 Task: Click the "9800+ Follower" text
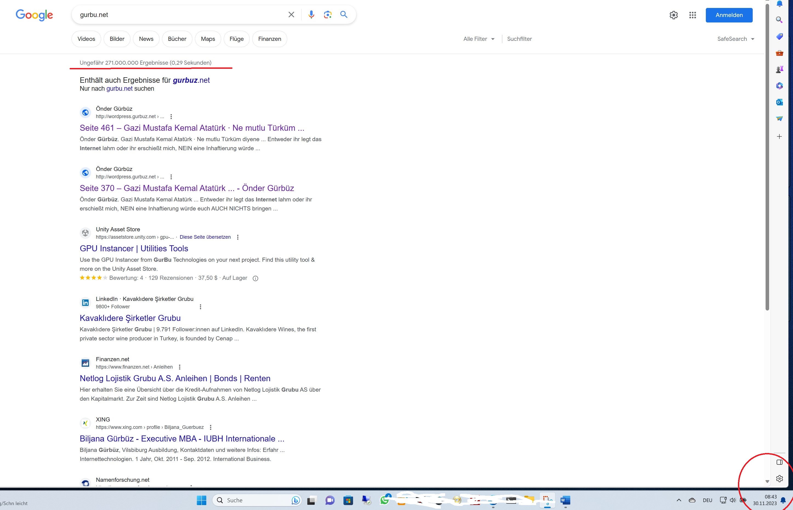pos(113,307)
